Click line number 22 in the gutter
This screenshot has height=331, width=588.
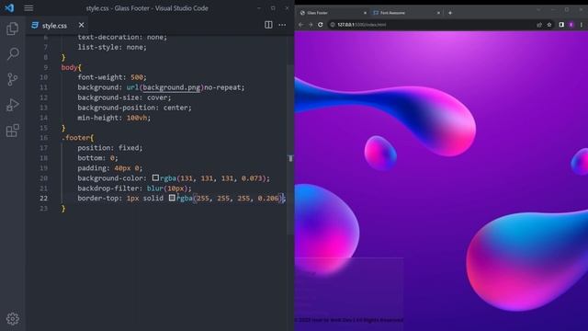tap(43, 199)
